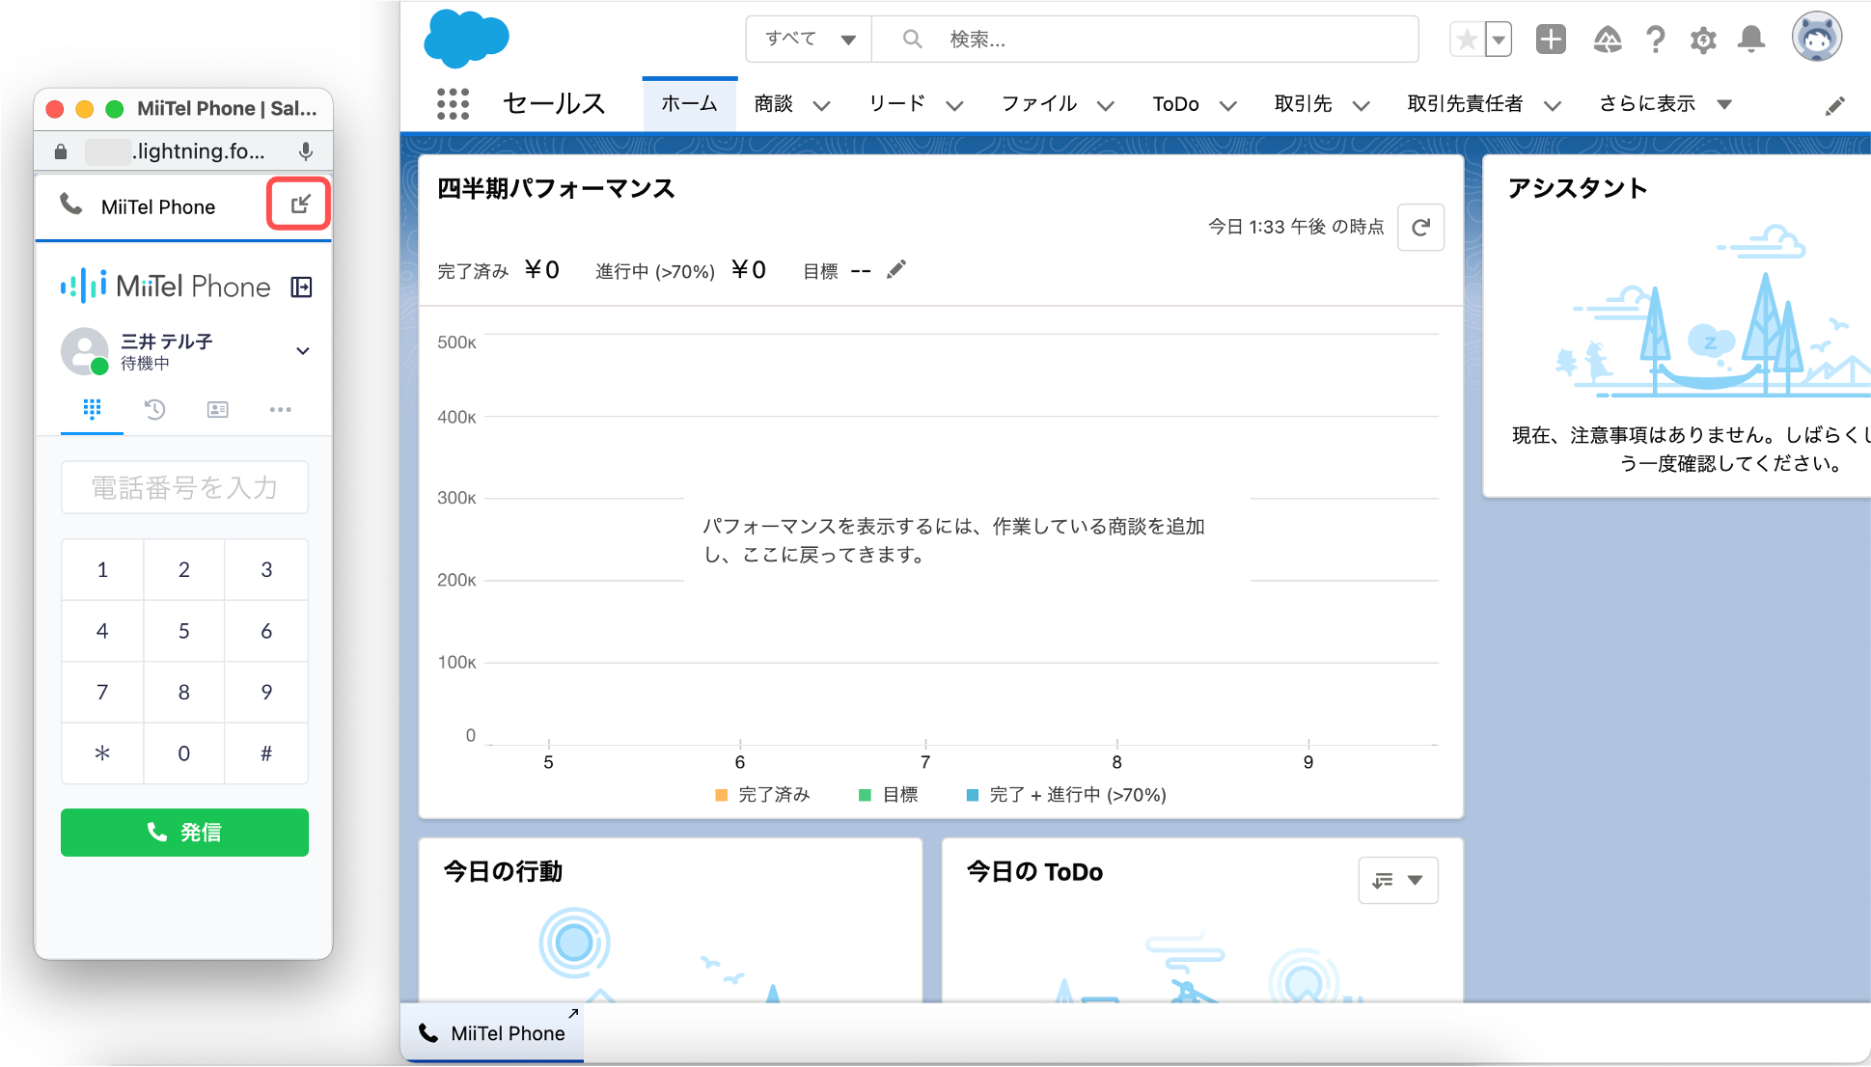Tap dial pad key 5
1871x1067 pixels.
(x=183, y=632)
